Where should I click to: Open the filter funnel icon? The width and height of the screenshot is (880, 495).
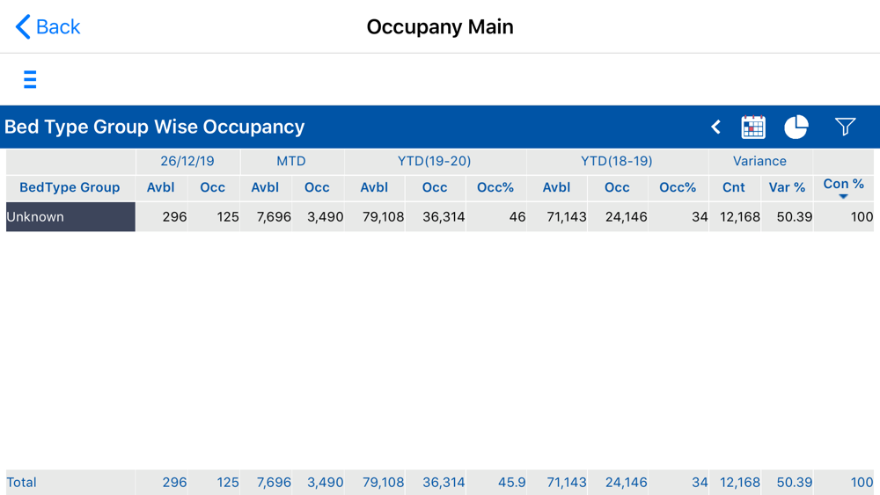[845, 127]
